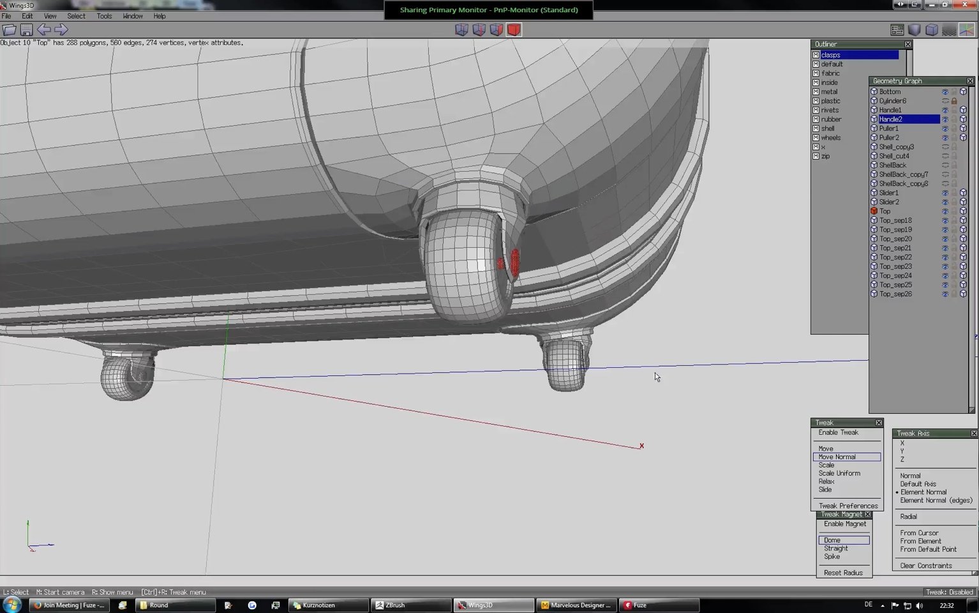The image size is (979, 613).
Task: Show Shell_copy3 via its eye icon
Action: [945, 147]
